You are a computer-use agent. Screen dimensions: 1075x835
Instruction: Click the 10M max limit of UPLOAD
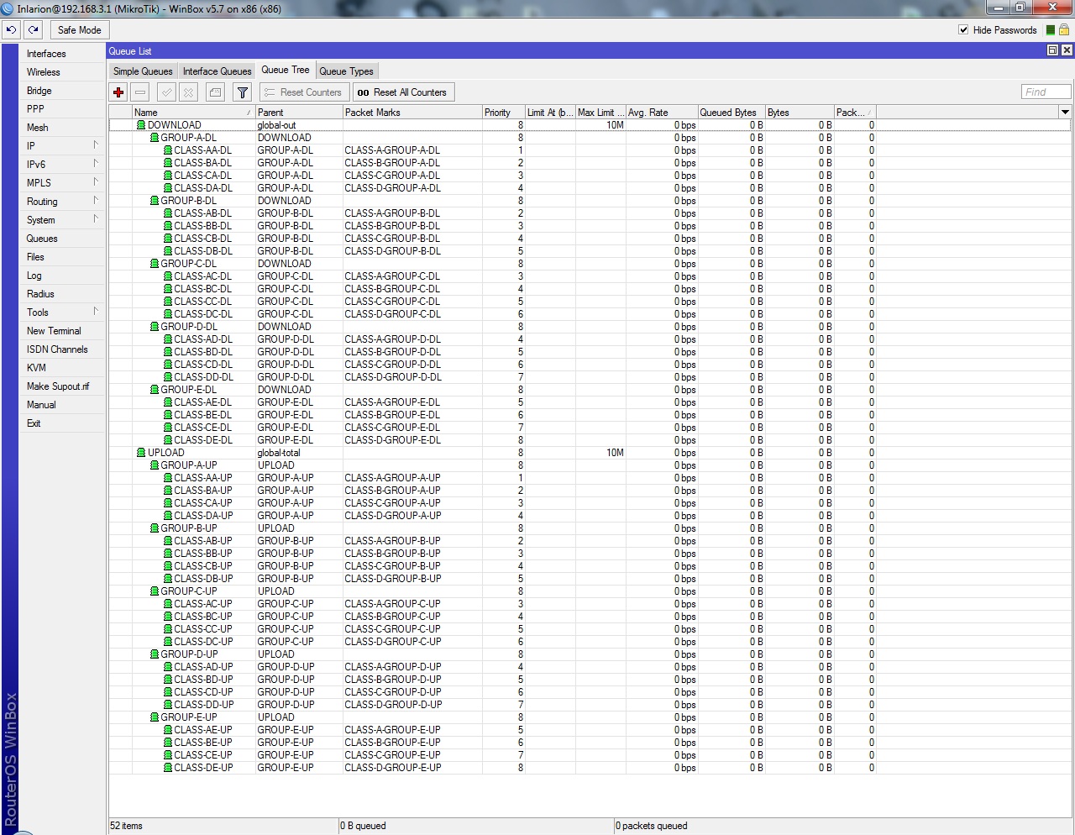click(615, 453)
